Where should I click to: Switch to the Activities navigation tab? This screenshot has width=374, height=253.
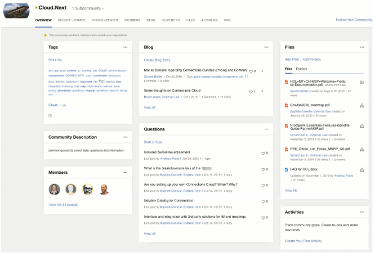[x=210, y=20]
